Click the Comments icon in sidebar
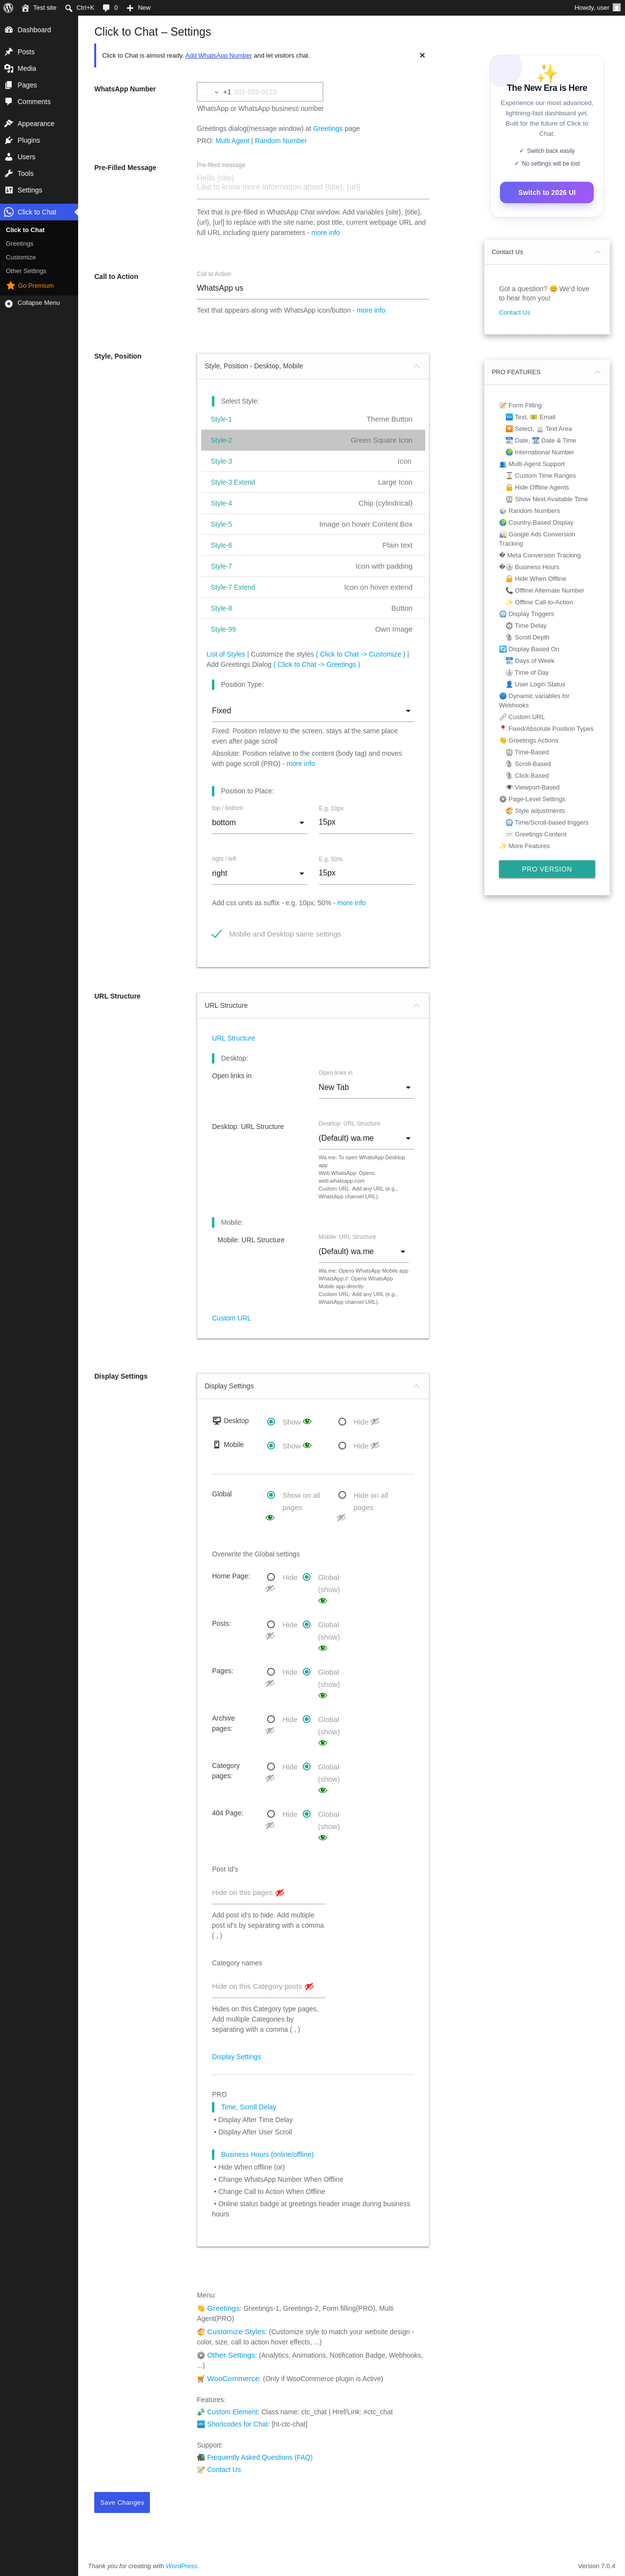625x2576 pixels. click(x=9, y=101)
